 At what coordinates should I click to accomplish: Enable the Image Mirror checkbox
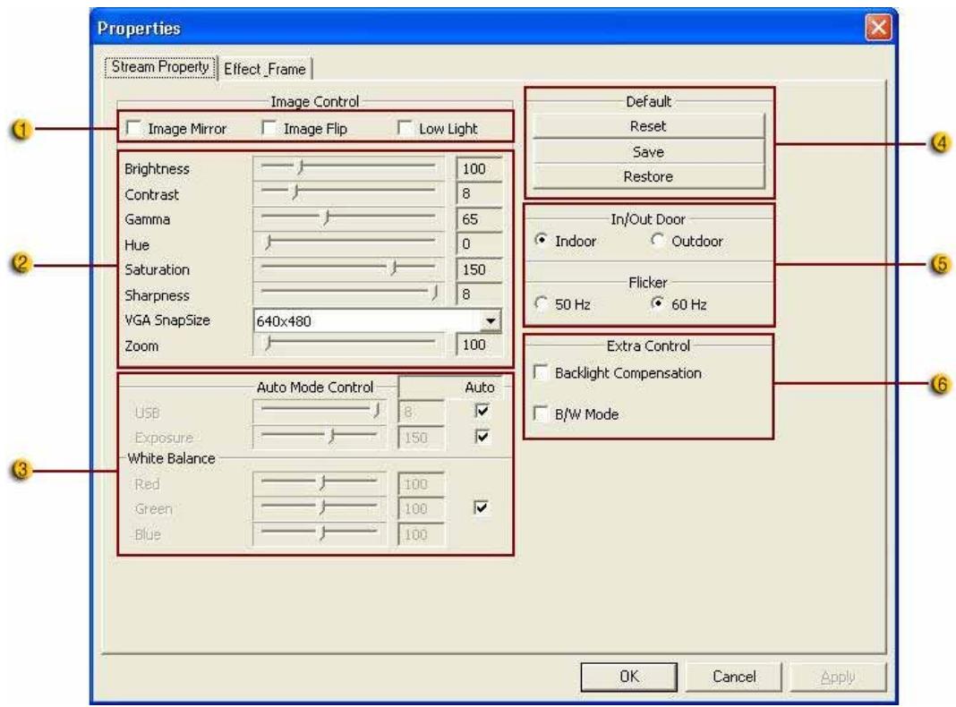point(132,128)
